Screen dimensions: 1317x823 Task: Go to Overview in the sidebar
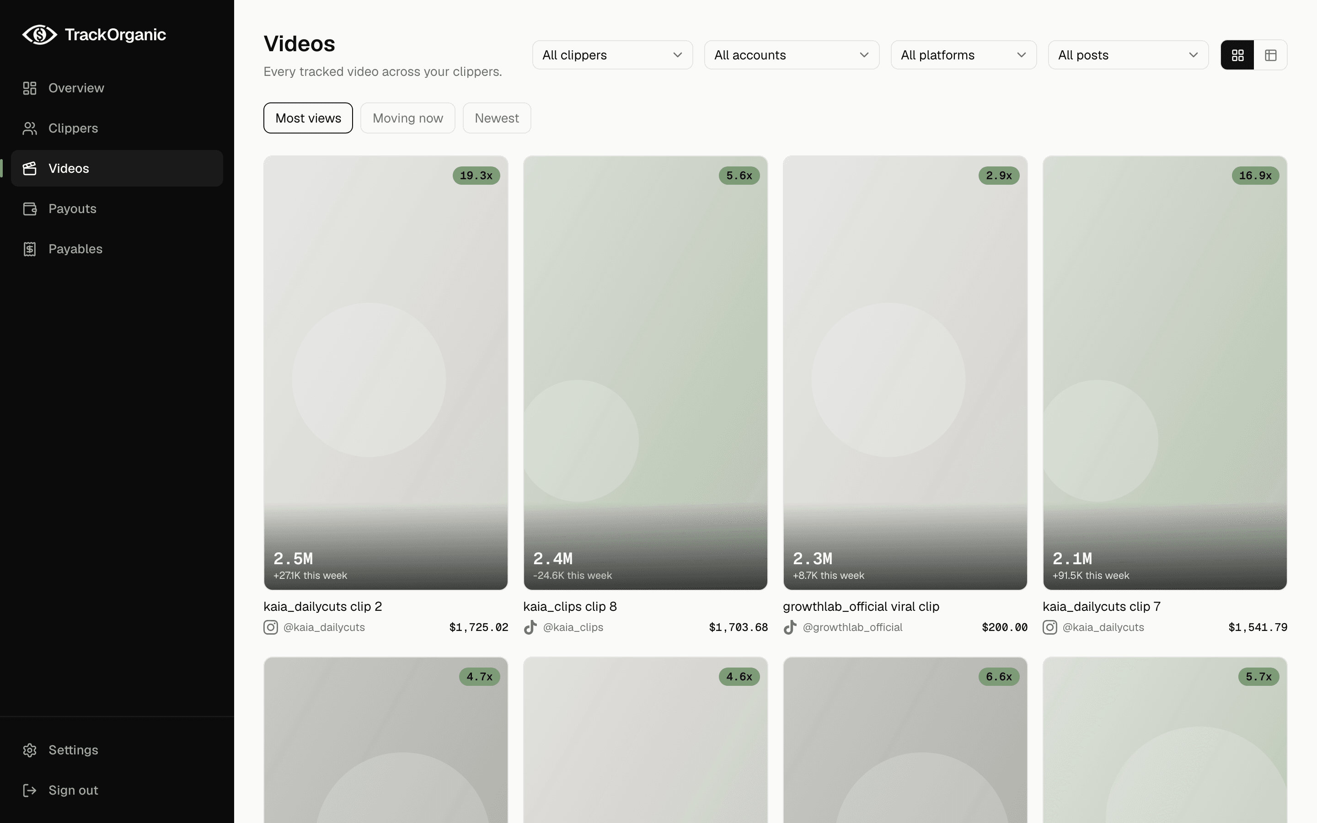click(x=117, y=88)
